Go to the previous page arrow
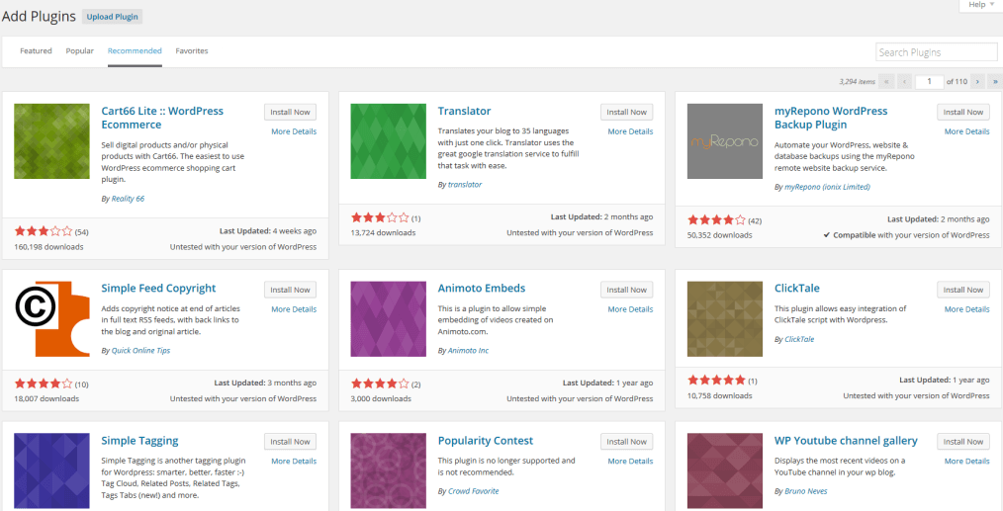This screenshot has width=1003, height=511. (904, 81)
